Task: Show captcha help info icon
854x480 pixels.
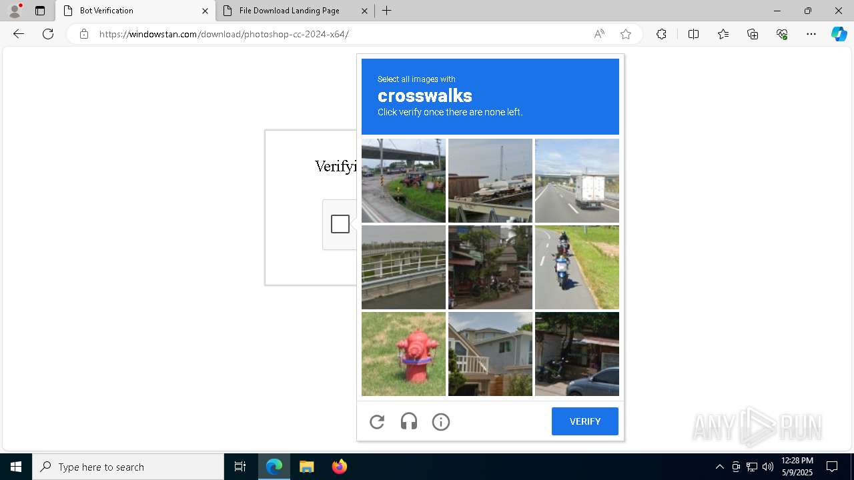Action: tap(441, 421)
